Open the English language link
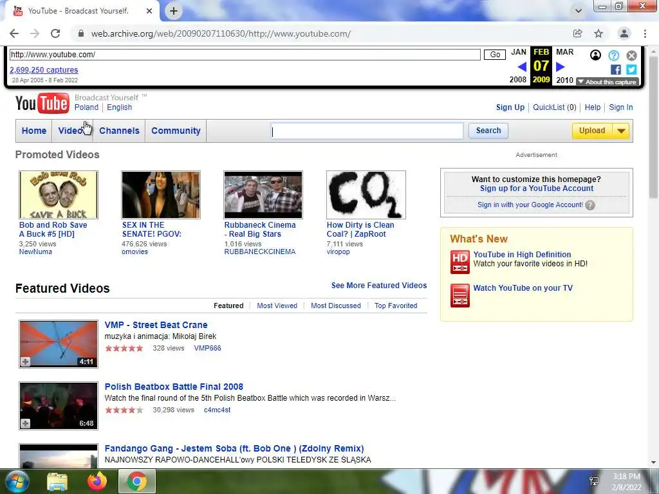659x494 pixels. (119, 107)
